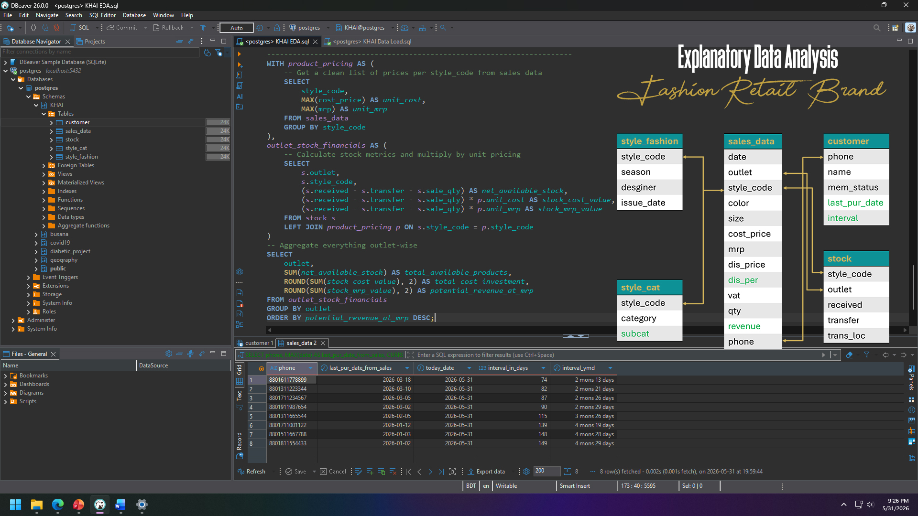Screen dimensions: 918x516
Task: Click the eraser icon to clear result filters
Action: [849, 355]
